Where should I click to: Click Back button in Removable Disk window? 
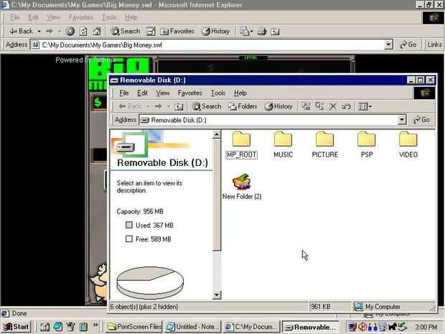tap(130, 106)
